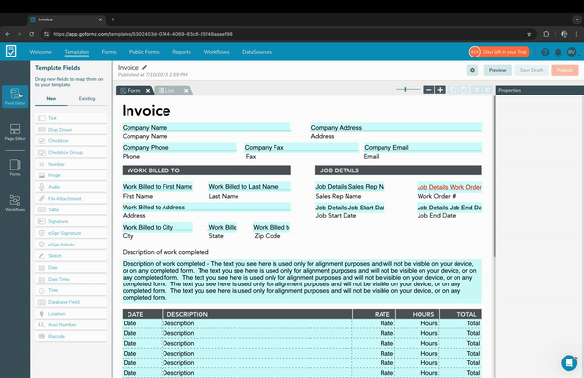Go to Welcome in top navigation

(x=41, y=52)
